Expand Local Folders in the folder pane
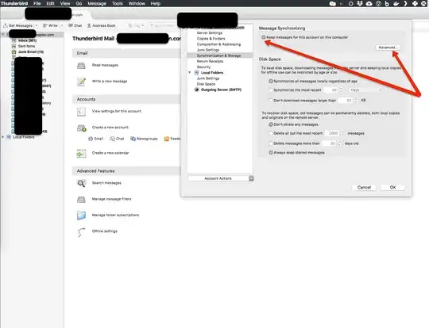Viewport: 429px width, 328px height. [x=2, y=137]
